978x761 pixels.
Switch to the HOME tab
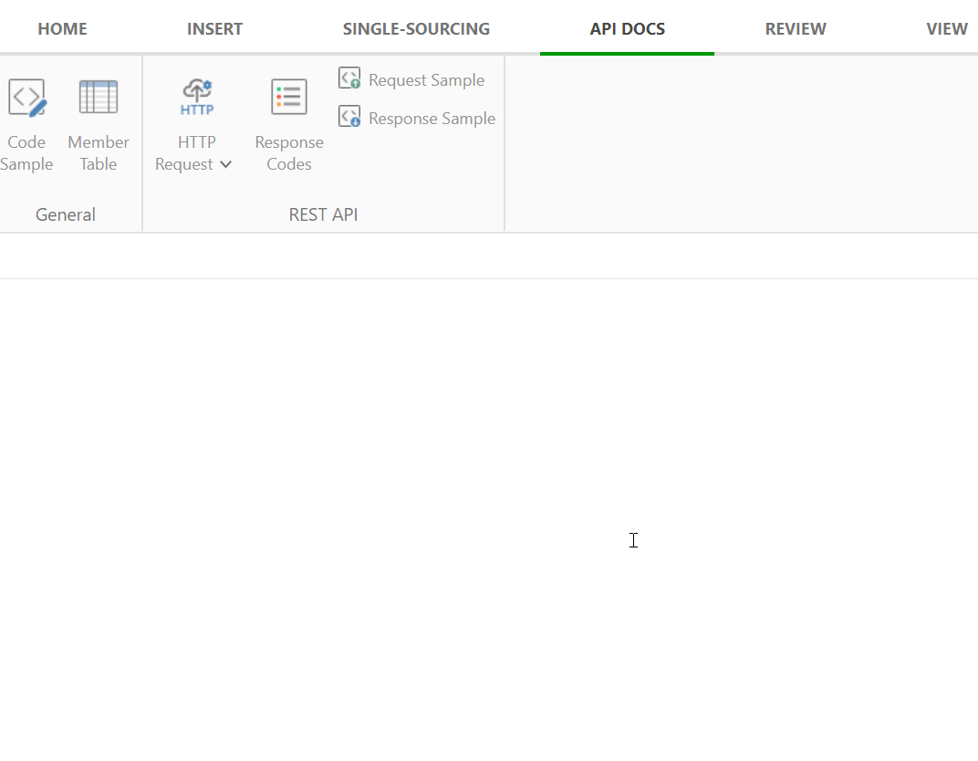(62, 28)
